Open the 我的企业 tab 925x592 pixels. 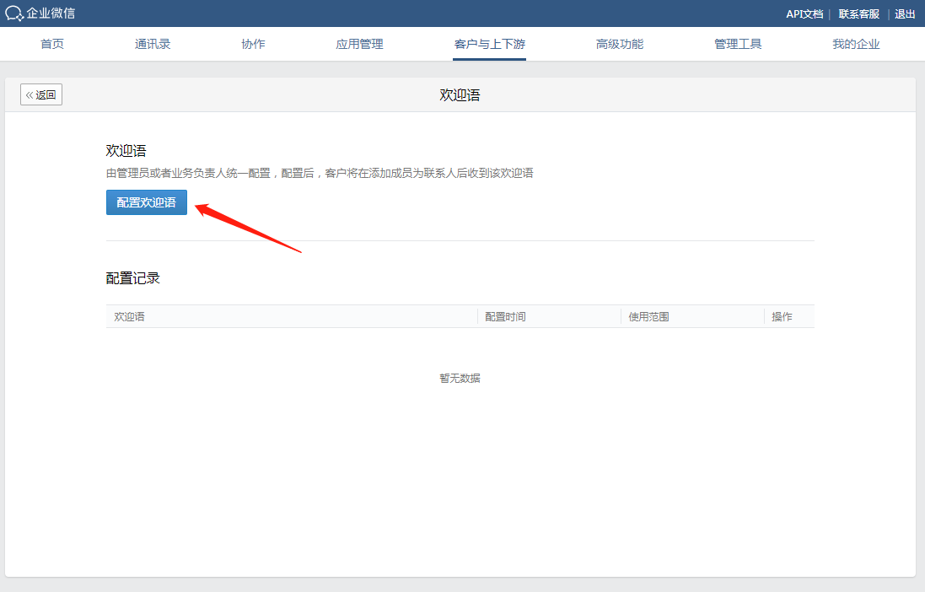pyautogui.click(x=855, y=44)
